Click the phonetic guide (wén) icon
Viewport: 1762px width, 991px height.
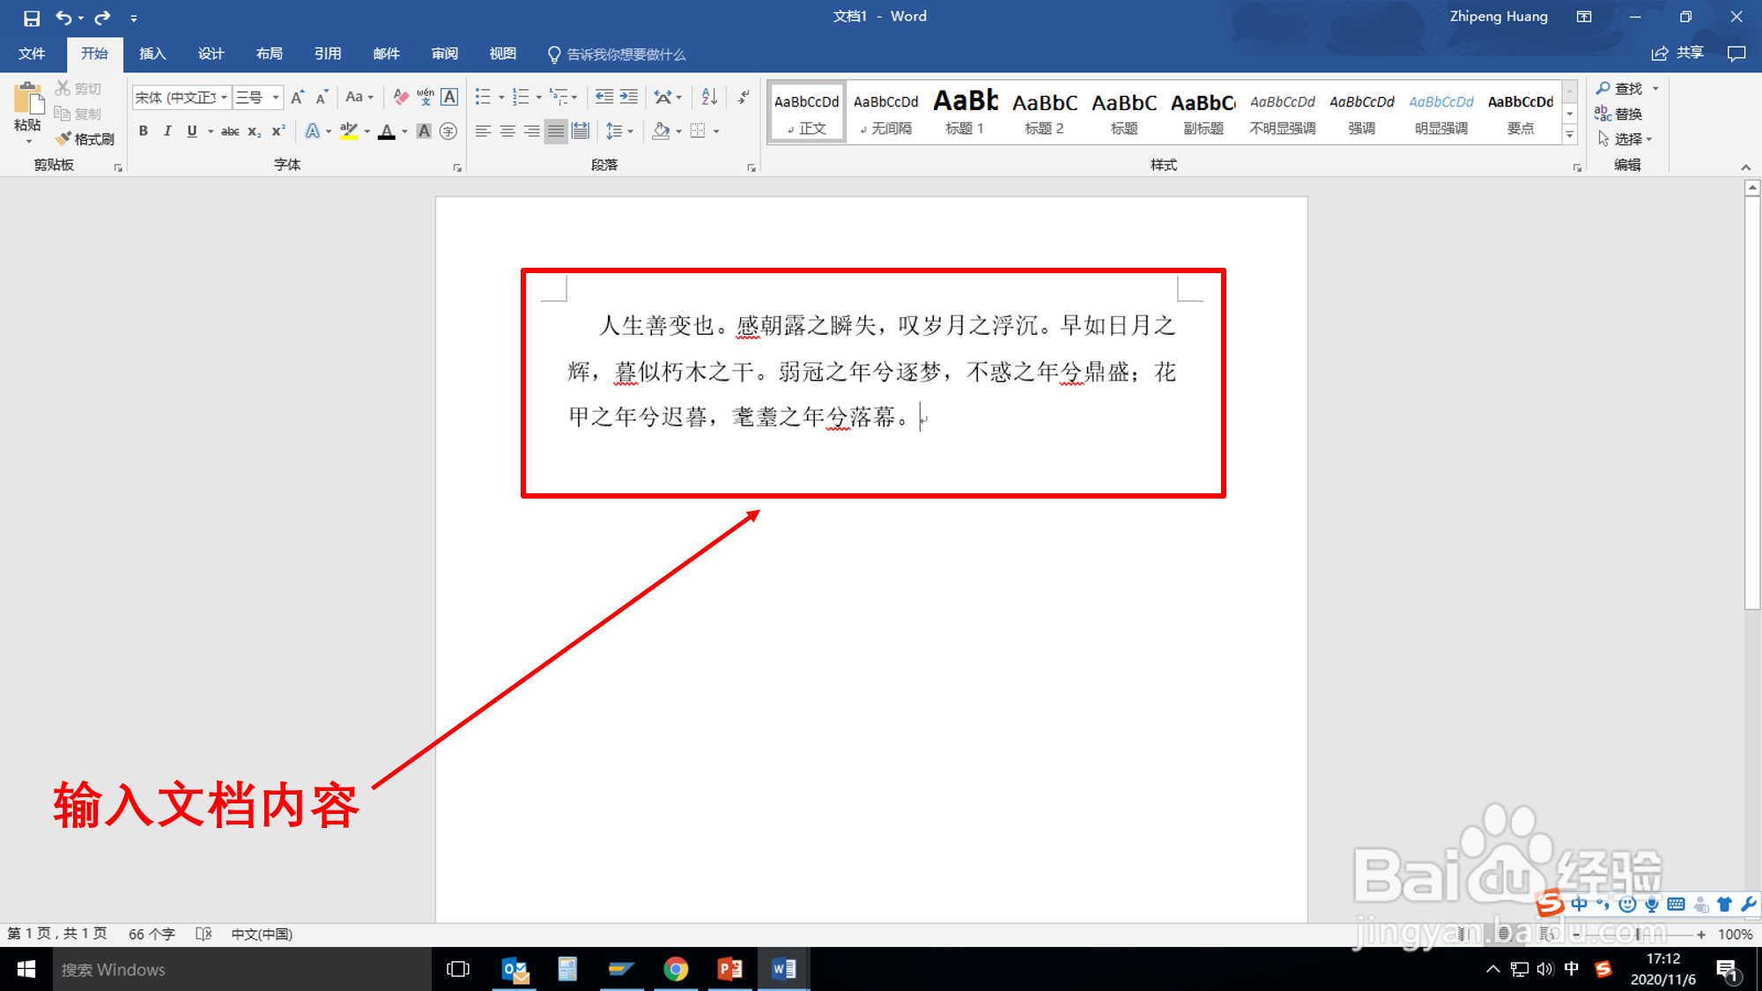(426, 97)
